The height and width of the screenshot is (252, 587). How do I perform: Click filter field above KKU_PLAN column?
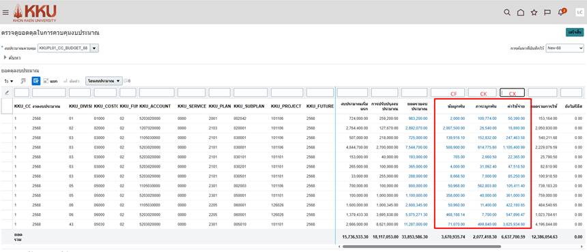coord(219,93)
